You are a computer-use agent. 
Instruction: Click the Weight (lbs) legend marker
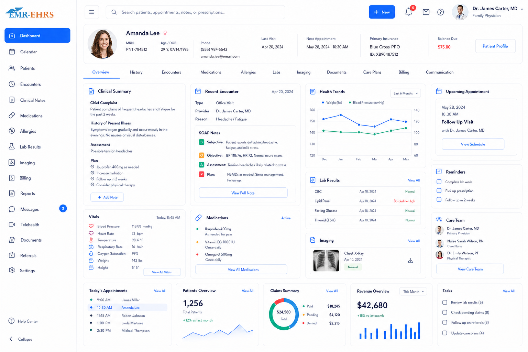323,102
